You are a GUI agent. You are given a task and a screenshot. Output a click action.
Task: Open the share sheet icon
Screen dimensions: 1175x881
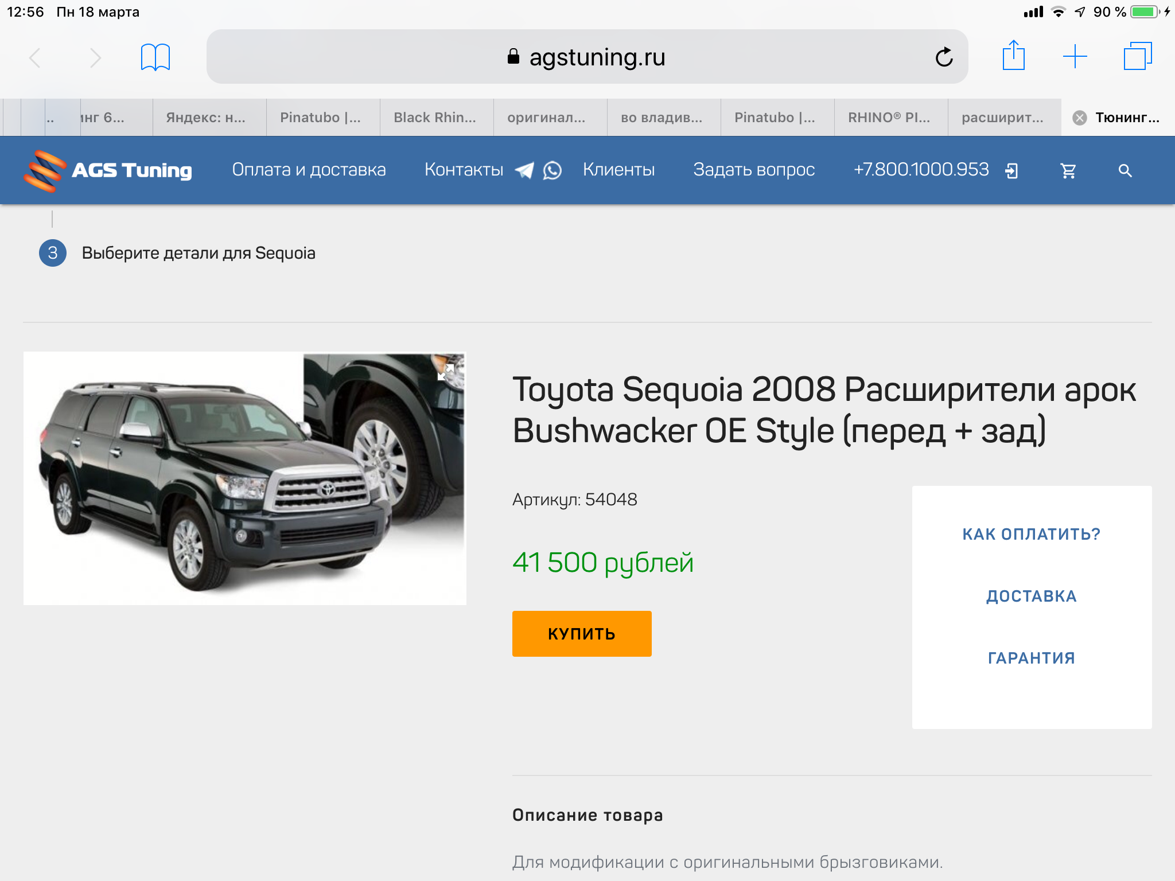[x=1013, y=56]
